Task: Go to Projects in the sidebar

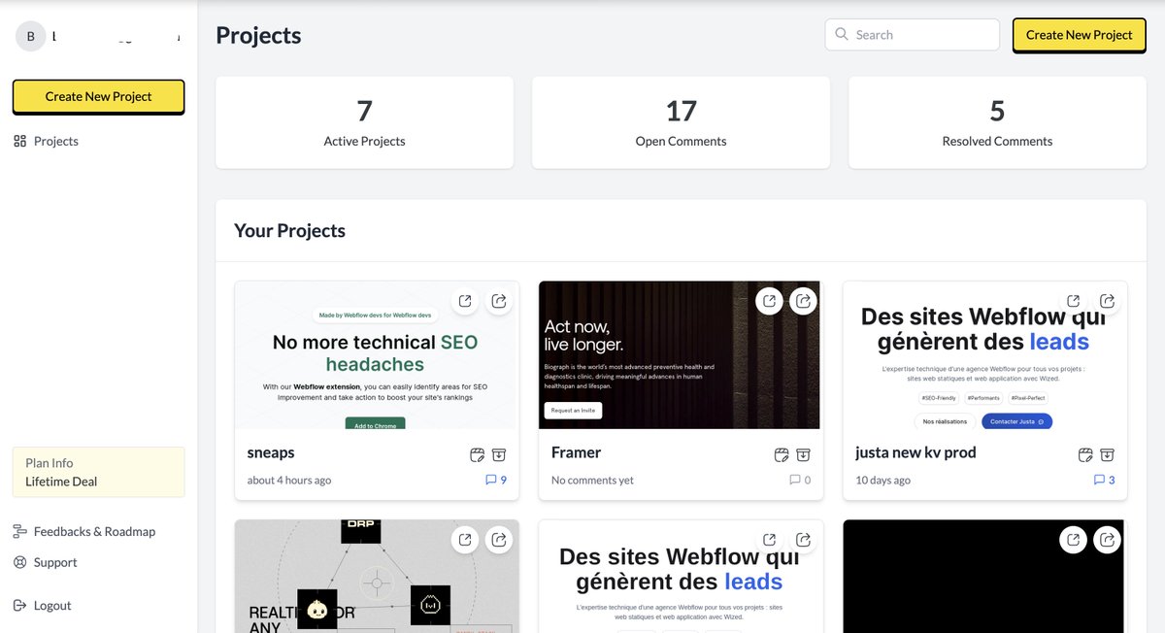Action: tap(47, 141)
